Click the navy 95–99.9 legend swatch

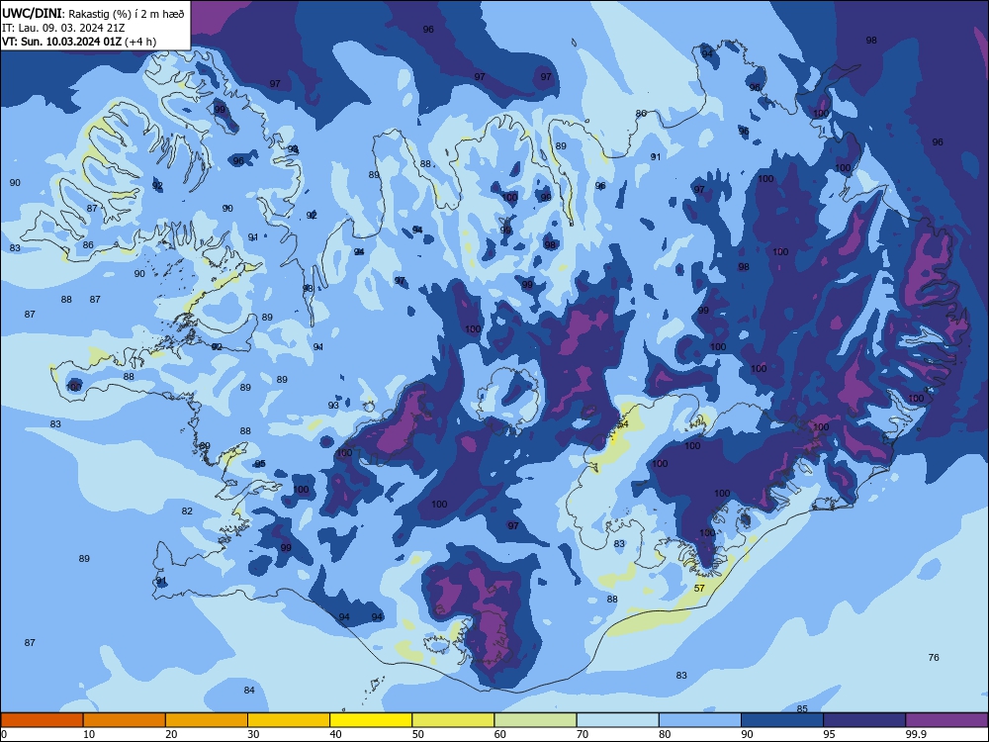(x=864, y=720)
